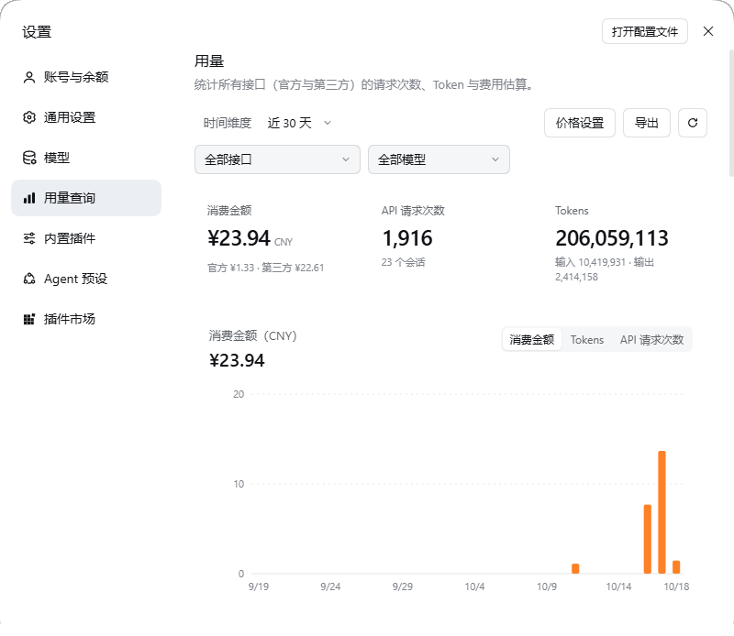Click the gear icon beside 通用设置
Screen dimensions: 734x636
[x=29, y=117]
